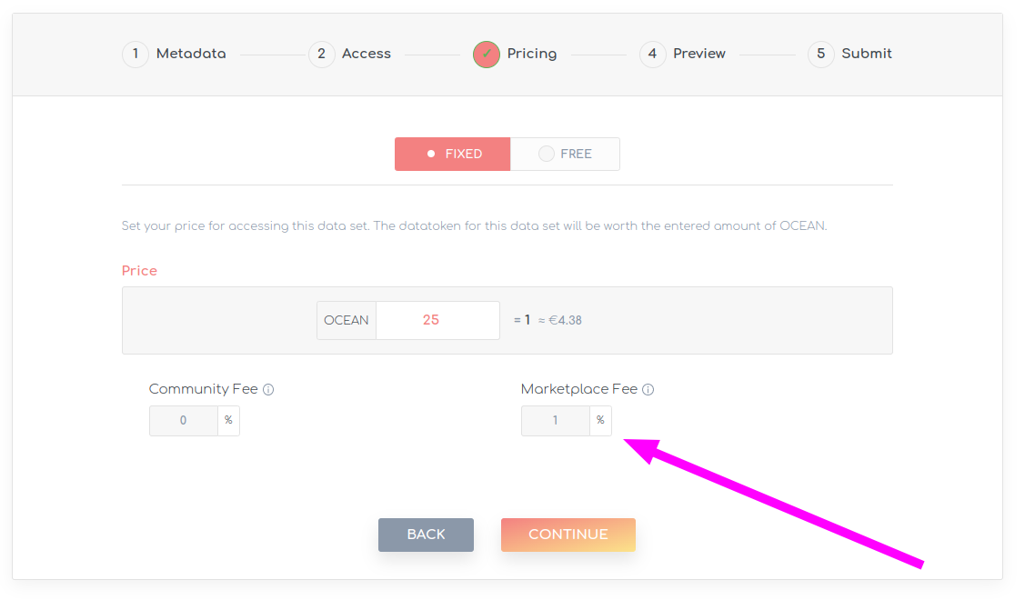The height and width of the screenshot is (600, 1035).
Task: Select the step 1 circle icon
Action: 136,55
